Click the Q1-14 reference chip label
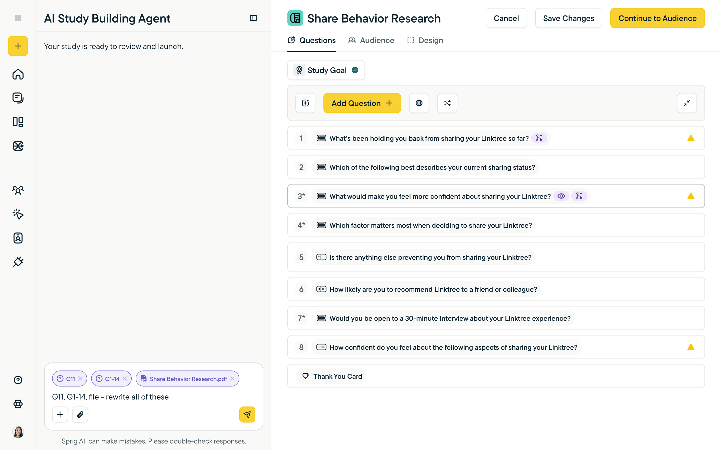This screenshot has height=450, width=721. pyautogui.click(x=112, y=378)
